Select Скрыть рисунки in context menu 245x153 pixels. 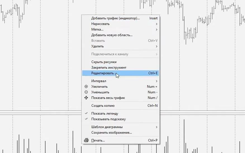[104, 62]
